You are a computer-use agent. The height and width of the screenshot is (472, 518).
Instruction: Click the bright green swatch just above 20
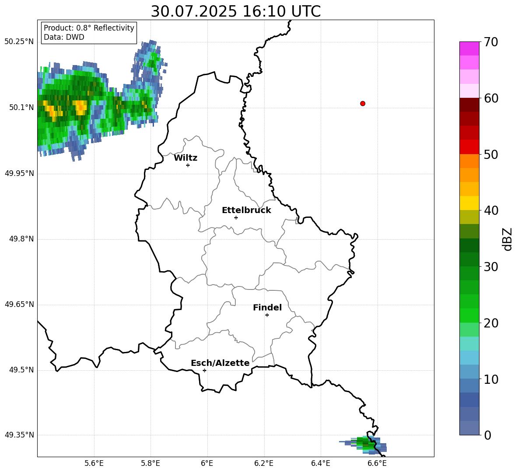pyautogui.click(x=469, y=315)
